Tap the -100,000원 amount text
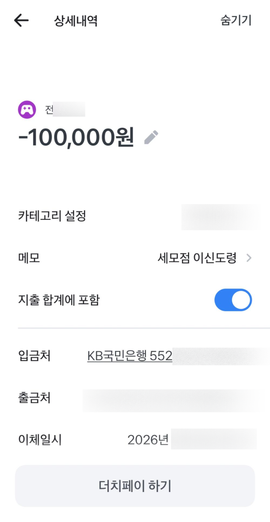The height and width of the screenshot is (522, 270). [x=76, y=137]
